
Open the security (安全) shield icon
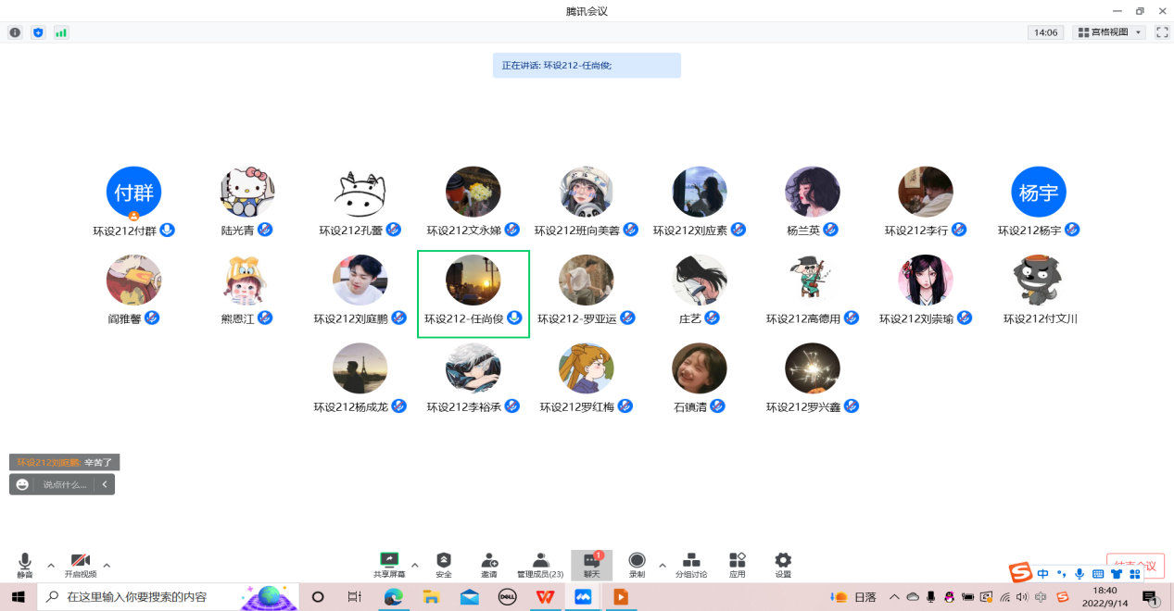[x=444, y=564]
